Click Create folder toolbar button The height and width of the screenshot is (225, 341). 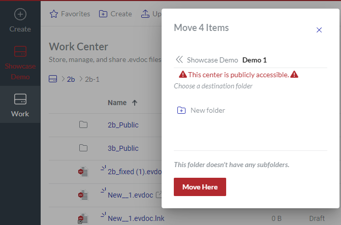115,14
